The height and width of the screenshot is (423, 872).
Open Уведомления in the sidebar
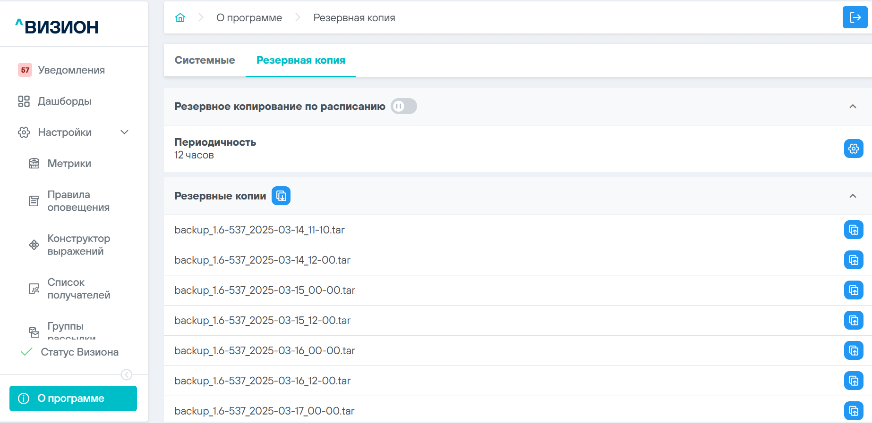71,70
